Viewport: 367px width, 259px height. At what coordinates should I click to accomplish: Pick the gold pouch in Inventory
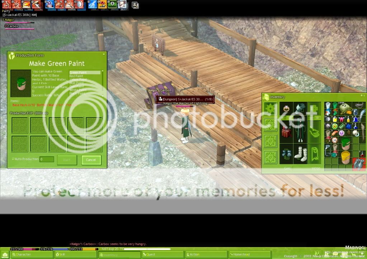(x=345, y=109)
